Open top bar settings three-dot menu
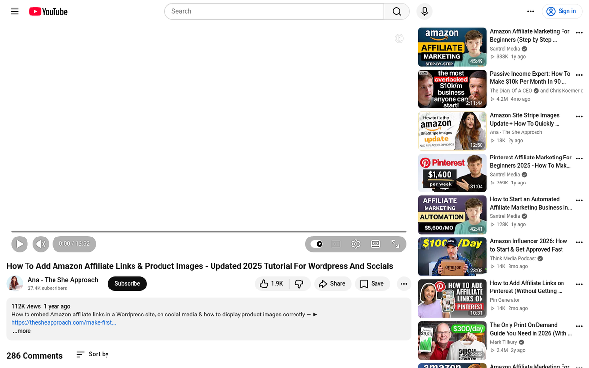Screen dimensions: 589x368 tap(530, 11)
